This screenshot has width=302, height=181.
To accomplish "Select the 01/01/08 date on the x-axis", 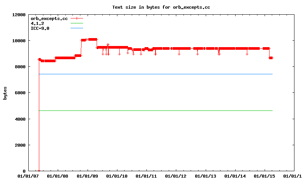I will coord(58,176).
